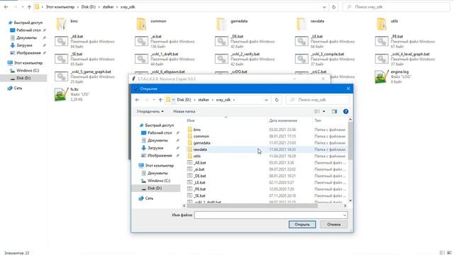Click the Имя файла text field

(268, 215)
